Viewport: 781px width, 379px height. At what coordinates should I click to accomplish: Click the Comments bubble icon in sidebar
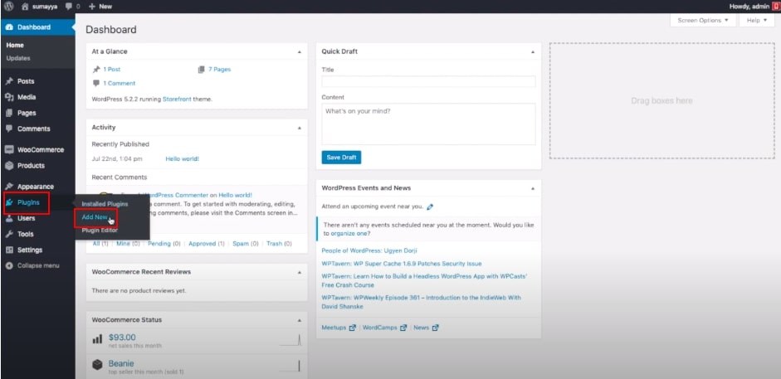click(9, 129)
